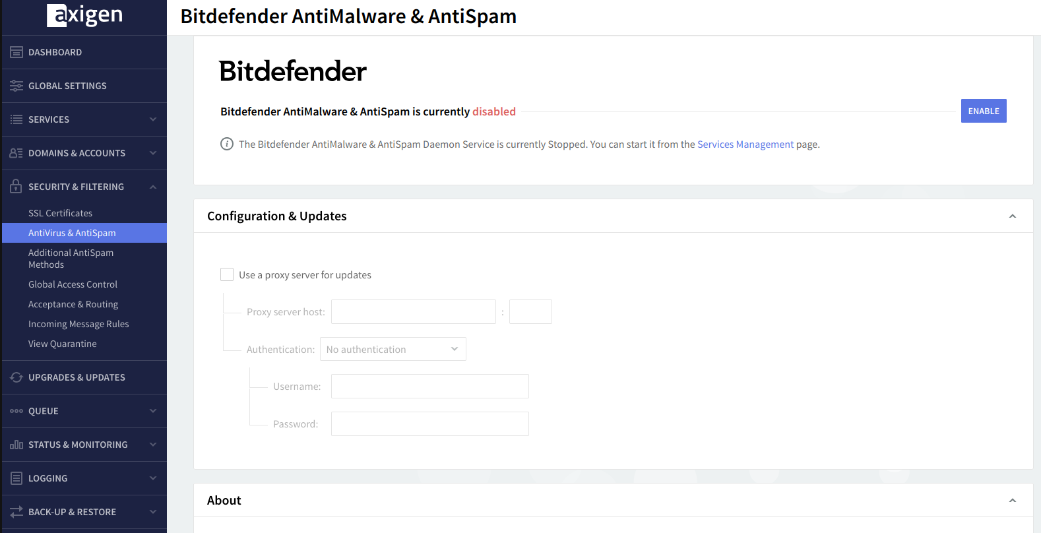Select Global Access Control menu item
Screen dimensions: 1041x533
tap(73, 284)
